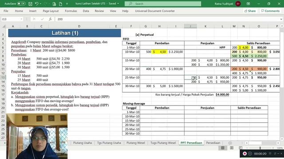
Task: Click the PPT Persediaan sheet tab
Action: point(191,143)
